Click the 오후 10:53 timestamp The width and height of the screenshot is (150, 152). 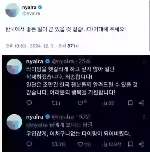15,46
